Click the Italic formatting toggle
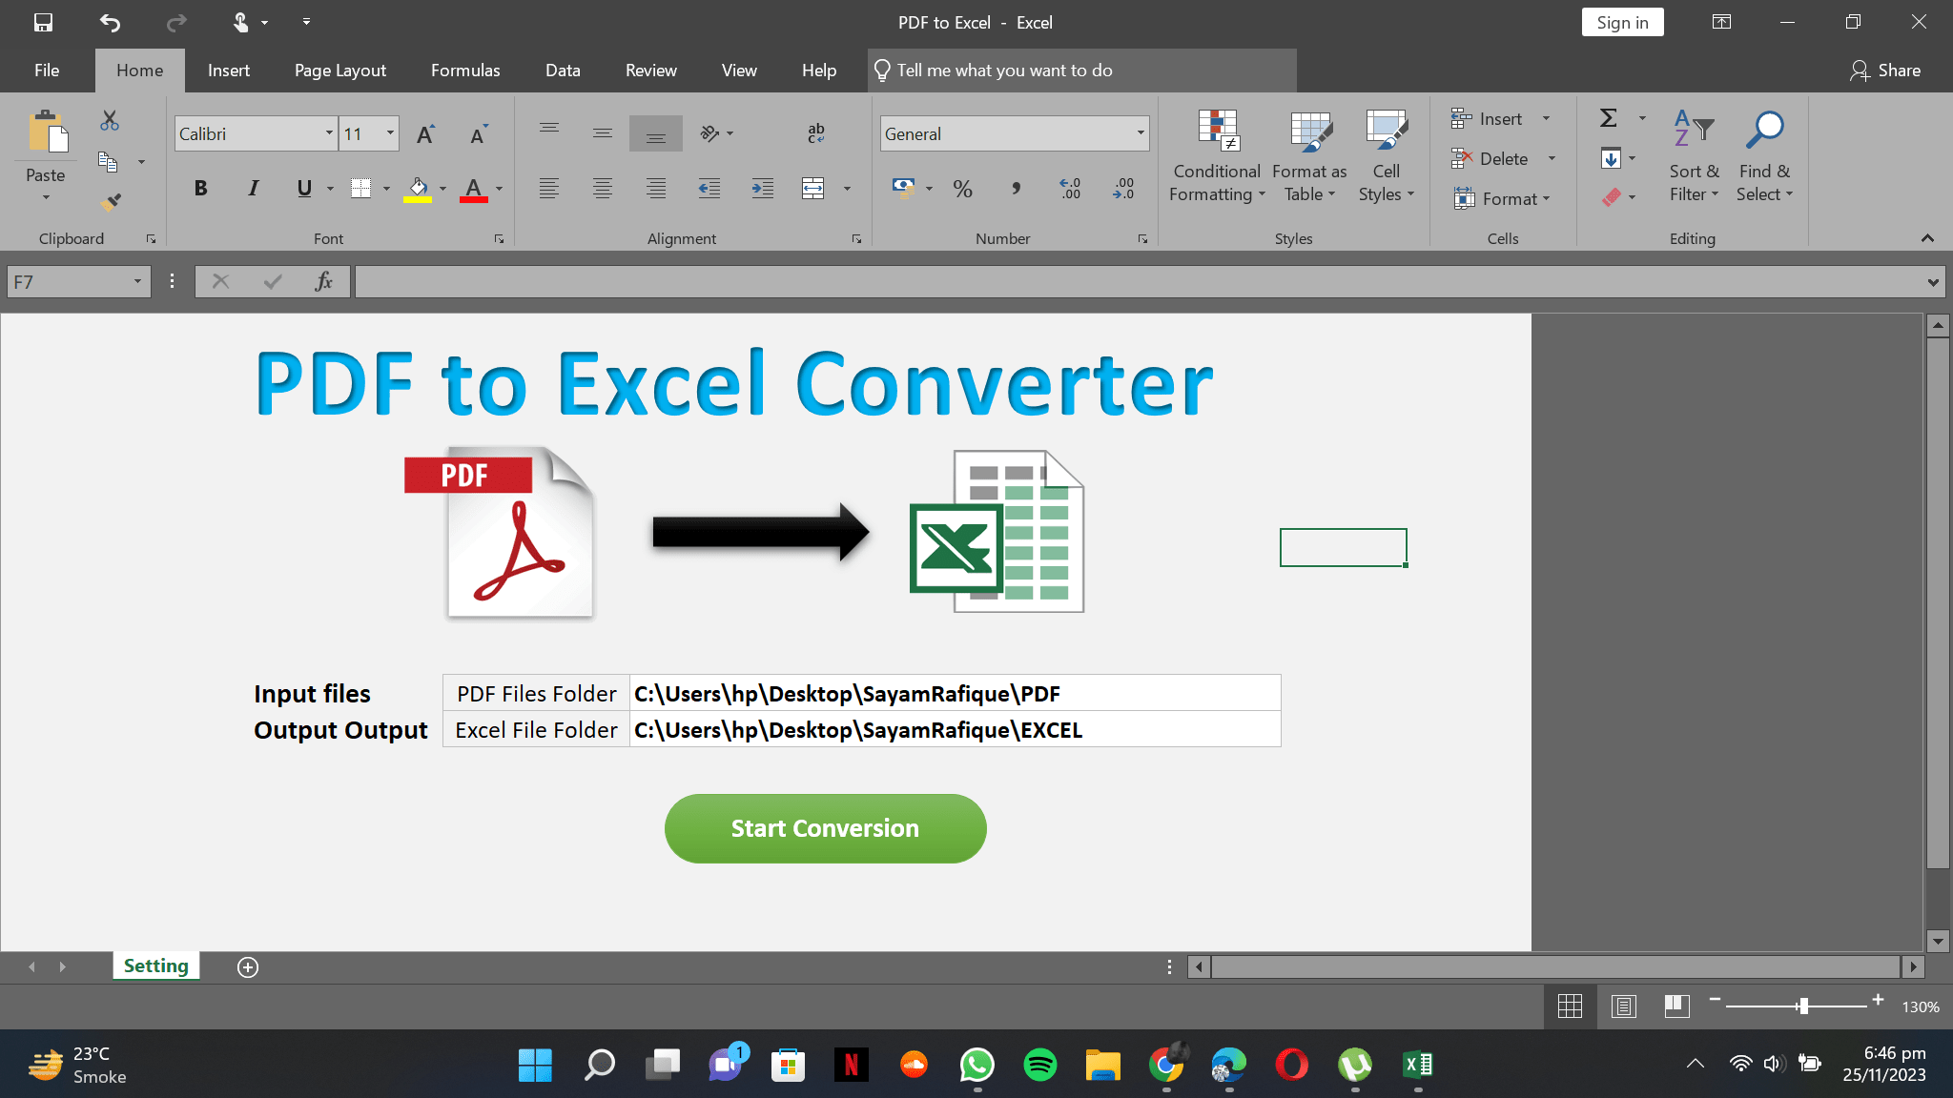 [x=252, y=188]
